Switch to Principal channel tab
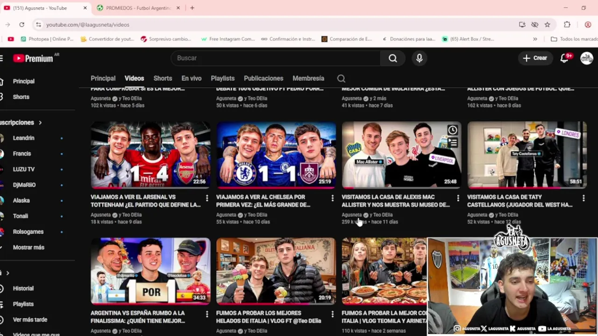 tap(103, 78)
